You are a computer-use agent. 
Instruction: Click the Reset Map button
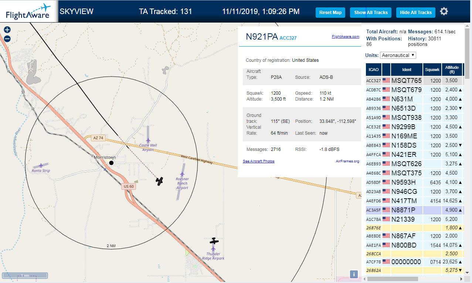pyautogui.click(x=330, y=12)
